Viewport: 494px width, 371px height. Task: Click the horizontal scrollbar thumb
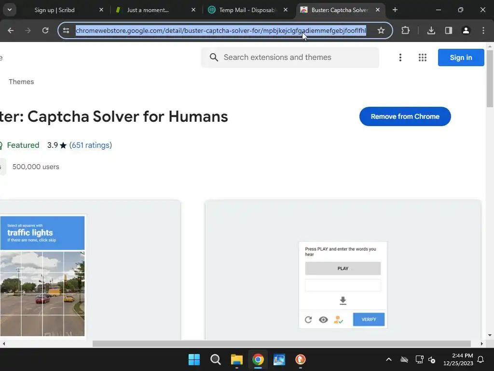coord(281,343)
